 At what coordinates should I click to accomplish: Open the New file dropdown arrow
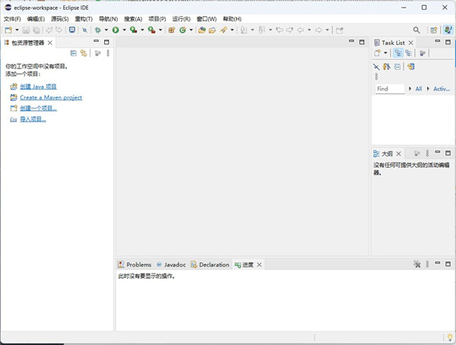15,30
